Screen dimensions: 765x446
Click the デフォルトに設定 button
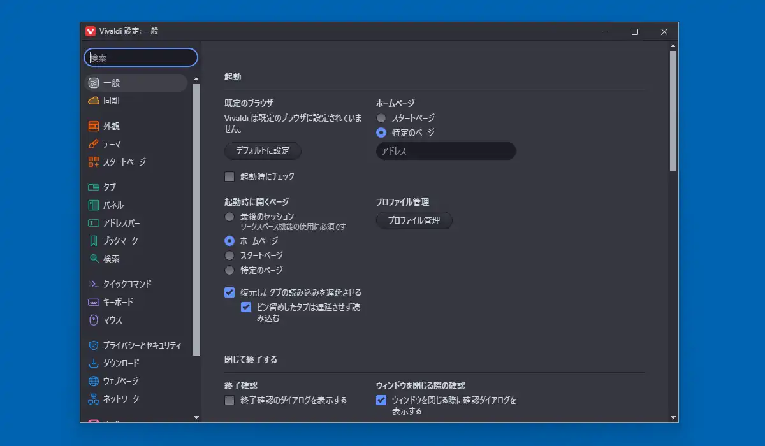(x=263, y=151)
